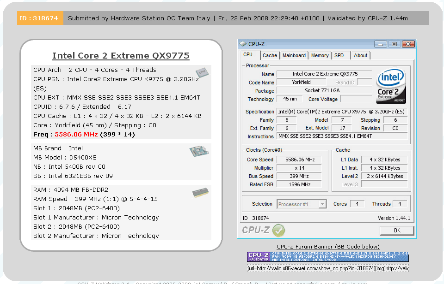
Task: Click the Instructions field listing MMX SSE
Action: point(342,136)
